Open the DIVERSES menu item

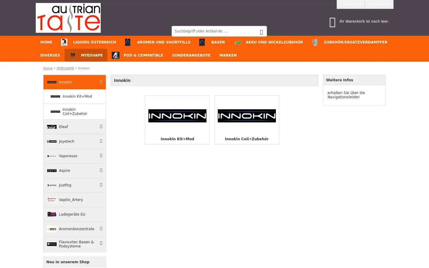tap(50, 55)
